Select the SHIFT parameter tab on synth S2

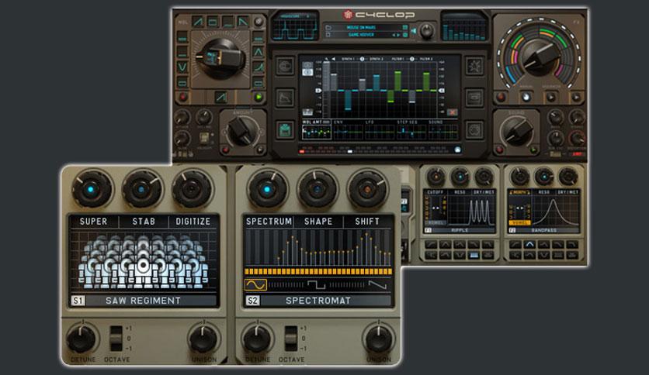pos(367,222)
